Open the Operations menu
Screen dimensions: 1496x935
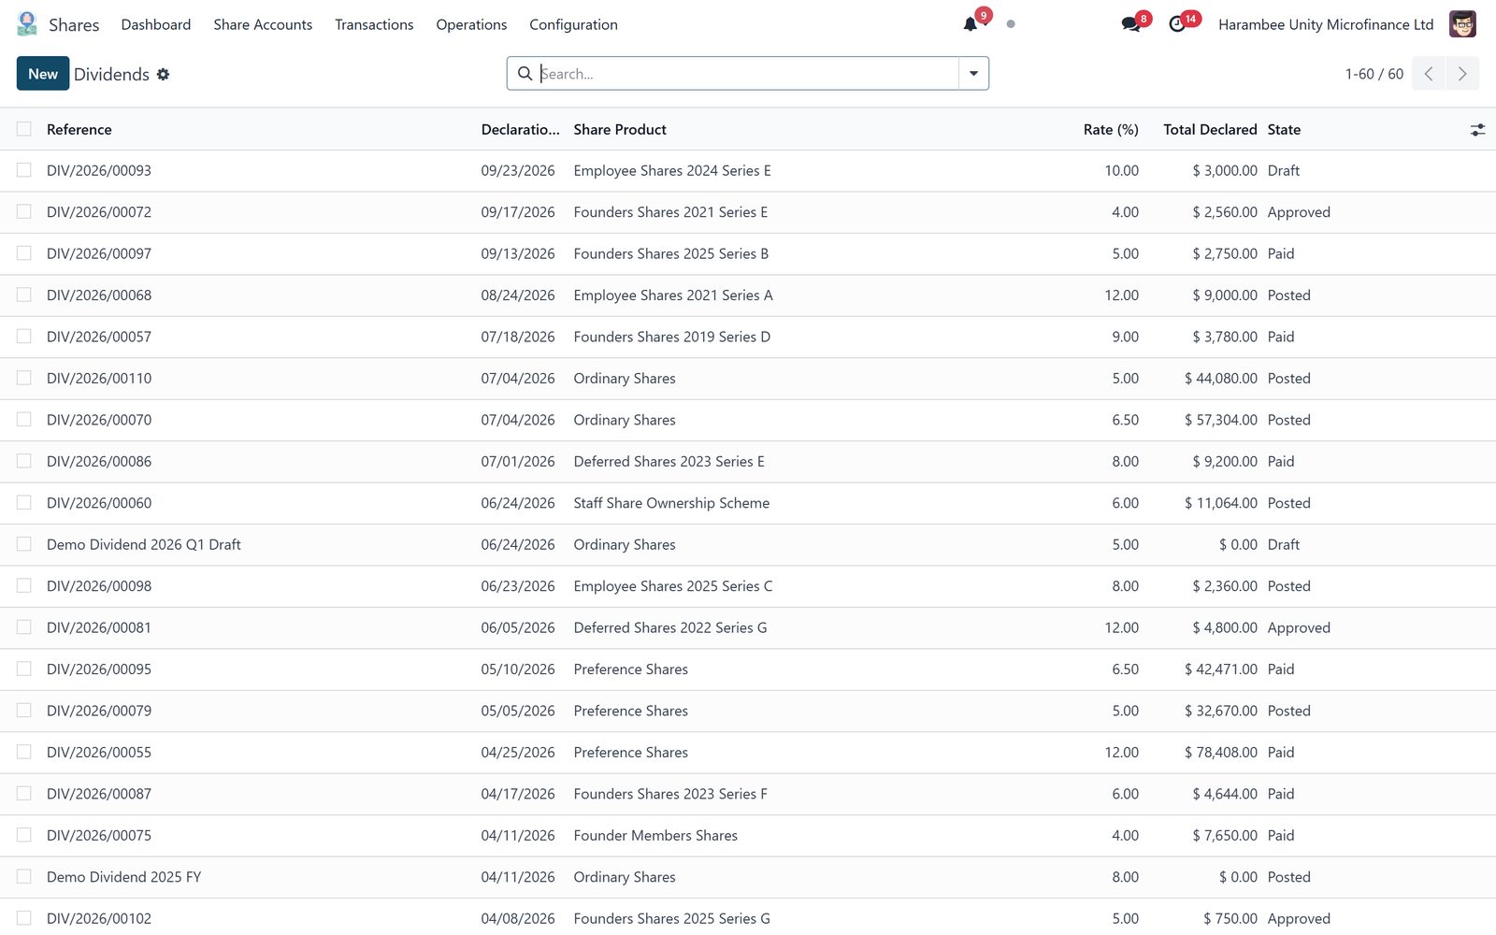(471, 24)
